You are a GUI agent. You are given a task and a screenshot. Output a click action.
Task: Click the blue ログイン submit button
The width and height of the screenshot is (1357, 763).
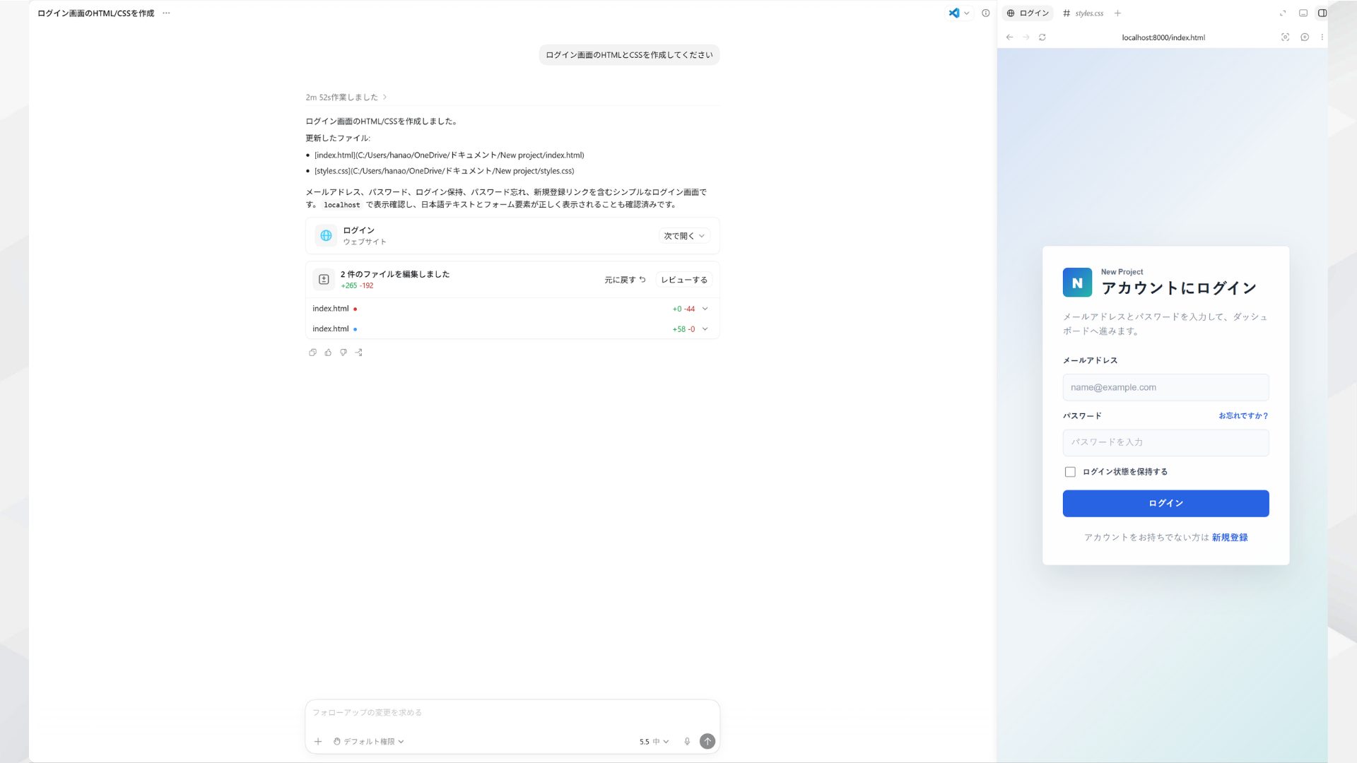pos(1165,504)
